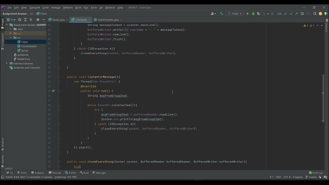
Task: Close the Client.java tab
Action: click(x=89, y=20)
